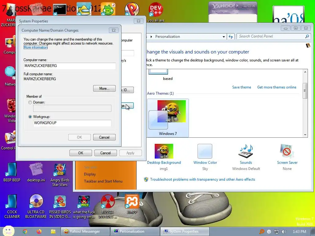Open Help menu in Yahoo! Messenger window
Viewport: 315px width, 236px height.
tap(236, 11)
